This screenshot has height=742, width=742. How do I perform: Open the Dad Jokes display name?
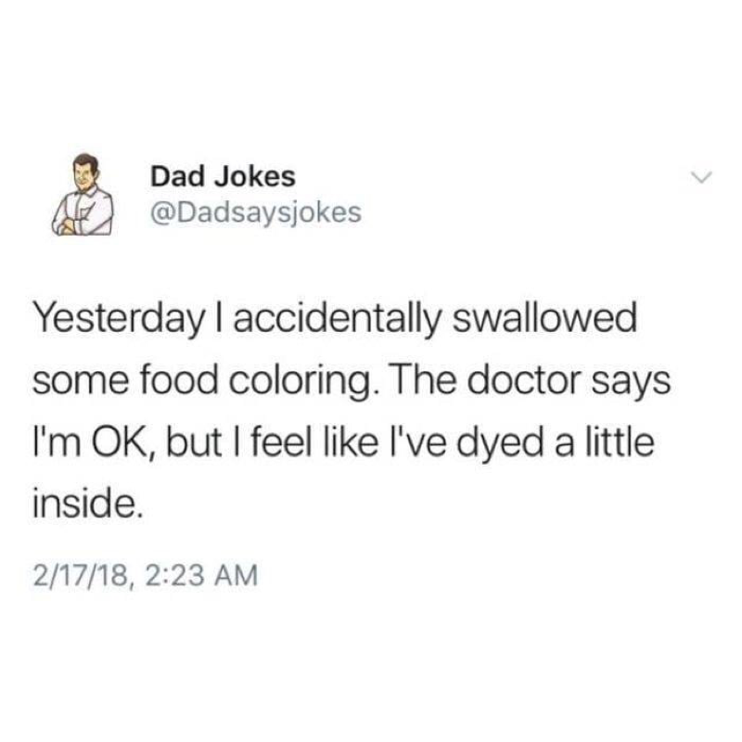(x=223, y=177)
